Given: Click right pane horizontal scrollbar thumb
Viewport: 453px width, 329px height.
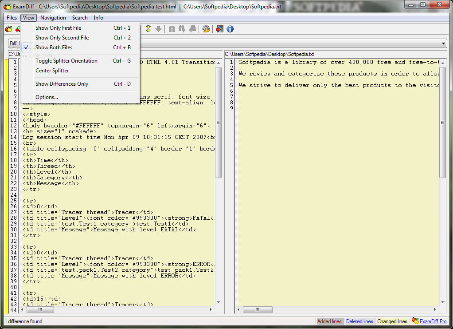Looking at the screenshot, I should coord(258,309).
